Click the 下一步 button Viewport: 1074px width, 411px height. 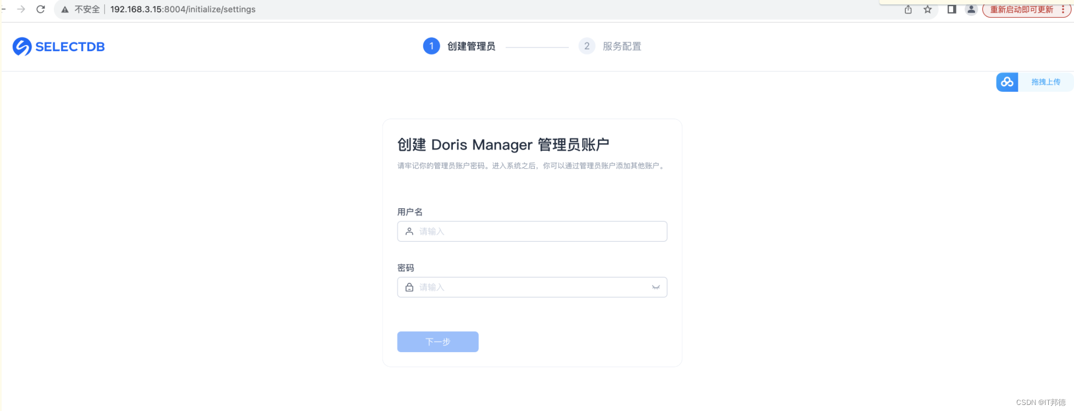[438, 342]
